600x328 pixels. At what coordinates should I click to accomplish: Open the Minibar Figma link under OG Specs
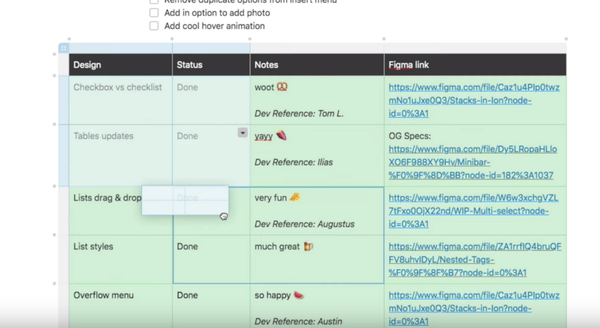472,162
